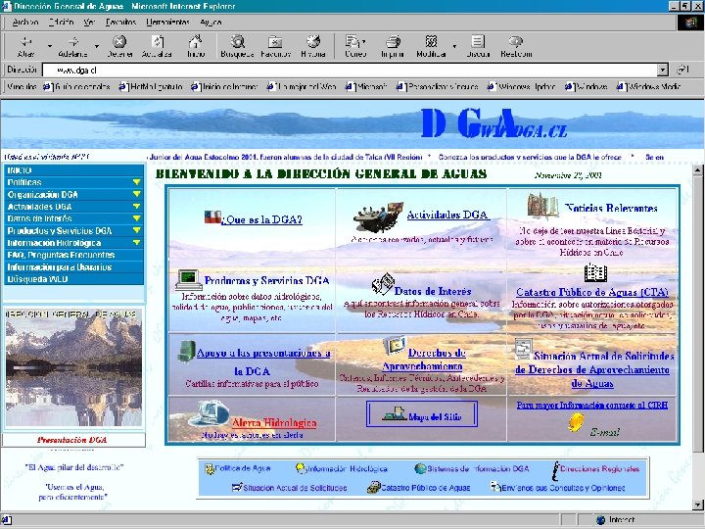Expand the Actividades DGA sidebar arrow
The image size is (705, 529).
[137, 207]
